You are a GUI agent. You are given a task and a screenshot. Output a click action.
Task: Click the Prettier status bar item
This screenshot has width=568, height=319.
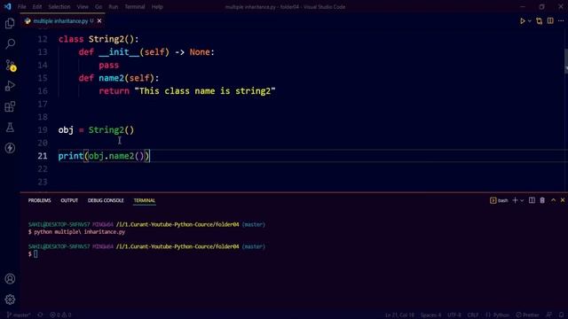click(527, 315)
